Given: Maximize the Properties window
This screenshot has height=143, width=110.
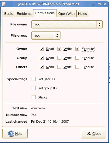Looking at the screenshot, I should 99,4.
